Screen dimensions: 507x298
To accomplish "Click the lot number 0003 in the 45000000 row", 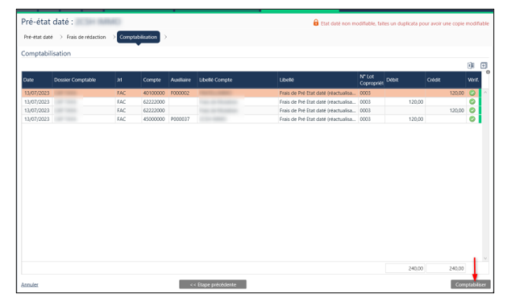I will (372, 119).
